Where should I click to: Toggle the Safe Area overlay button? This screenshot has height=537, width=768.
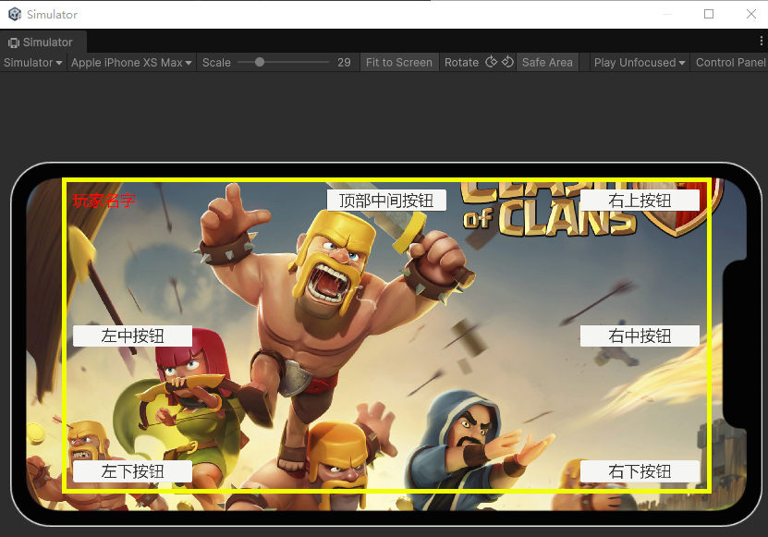coord(547,63)
